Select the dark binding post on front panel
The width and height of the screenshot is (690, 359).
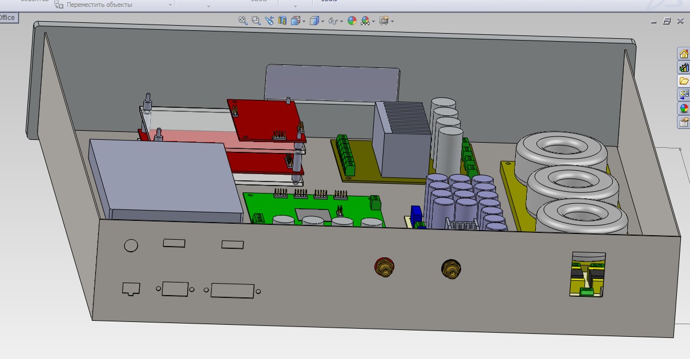click(x=451, y=268)
